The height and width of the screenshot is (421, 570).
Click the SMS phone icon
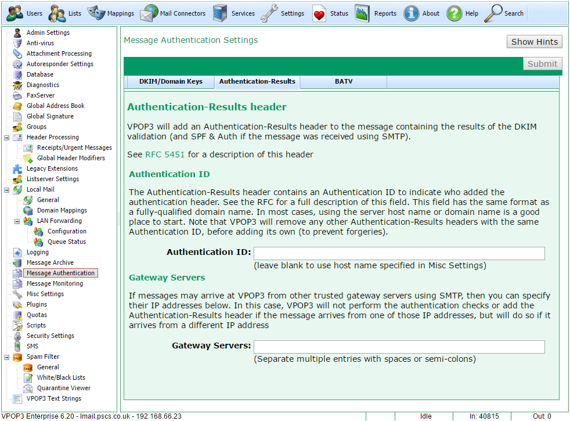click(x=17, y=347)
